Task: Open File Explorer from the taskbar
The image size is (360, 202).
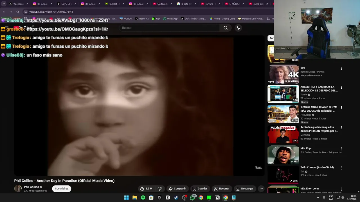Action: [135, 198]
